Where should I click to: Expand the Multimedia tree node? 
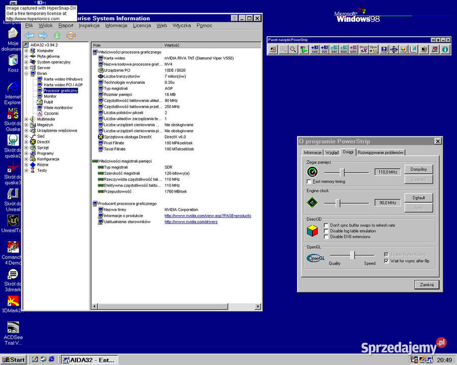pyautogui.click(x=26, y=119)
